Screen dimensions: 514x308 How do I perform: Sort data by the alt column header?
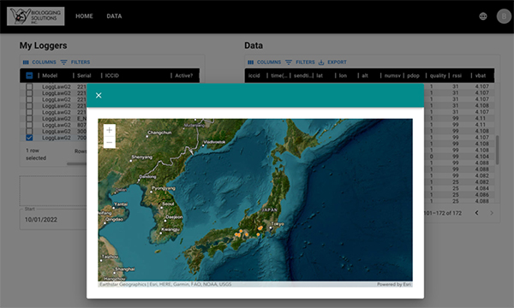[x=365, y=75]
